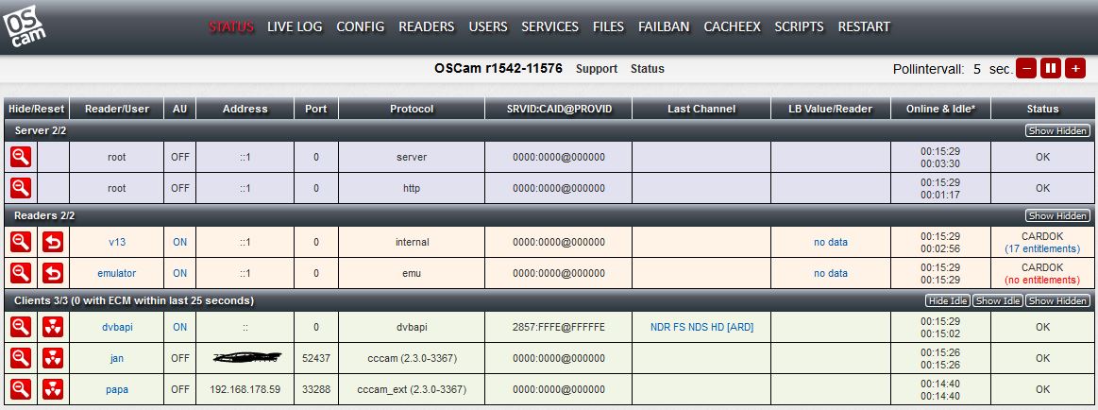Select the port 52437 cell
Viewport: 1098px width, 410px height.
click(x=316, y=357)
